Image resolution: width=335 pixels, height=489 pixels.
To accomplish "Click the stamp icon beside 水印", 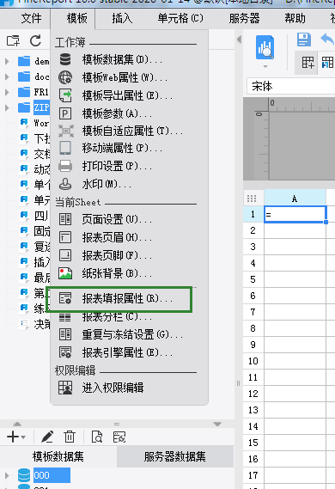I will point(65,184).
